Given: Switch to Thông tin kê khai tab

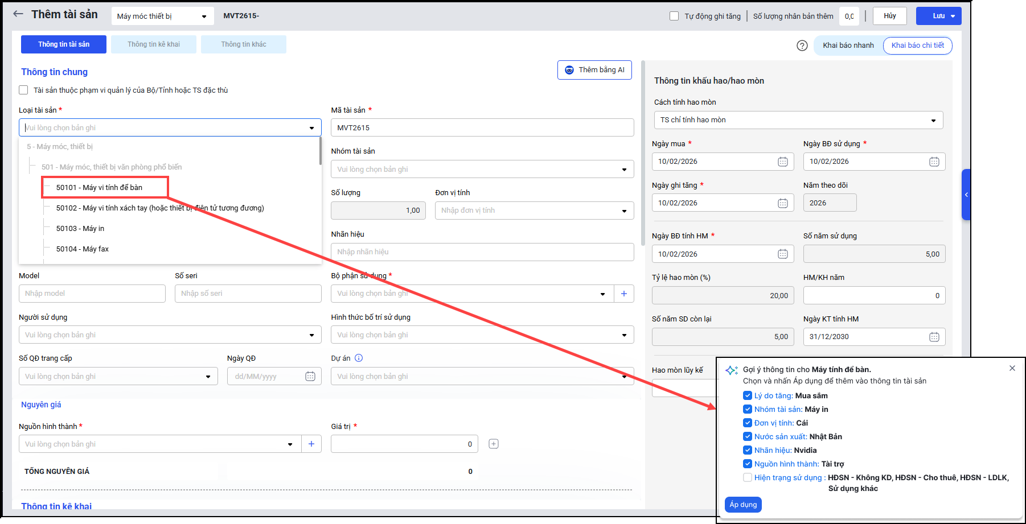Looking at the screenshot, I should point(153,44).
